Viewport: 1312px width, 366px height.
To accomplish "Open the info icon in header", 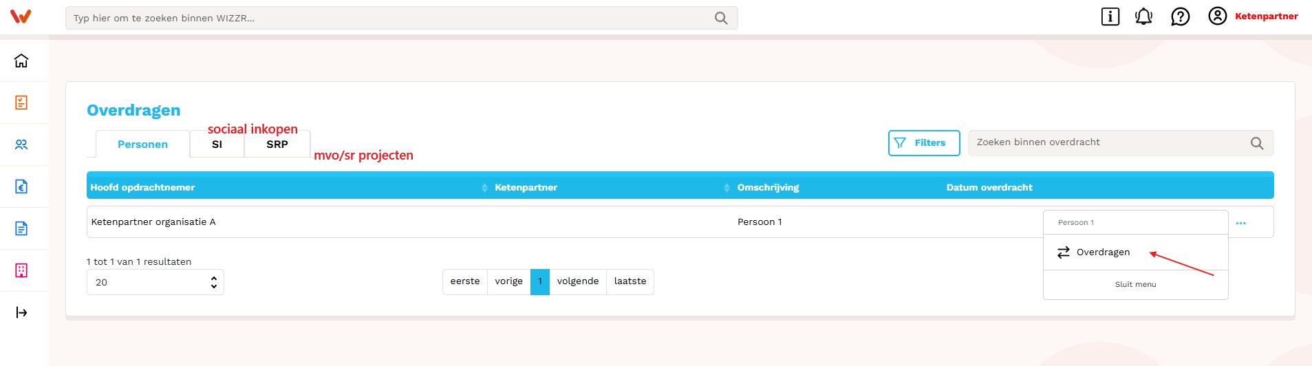I will pyautogui.click(x=1110, y=17).
